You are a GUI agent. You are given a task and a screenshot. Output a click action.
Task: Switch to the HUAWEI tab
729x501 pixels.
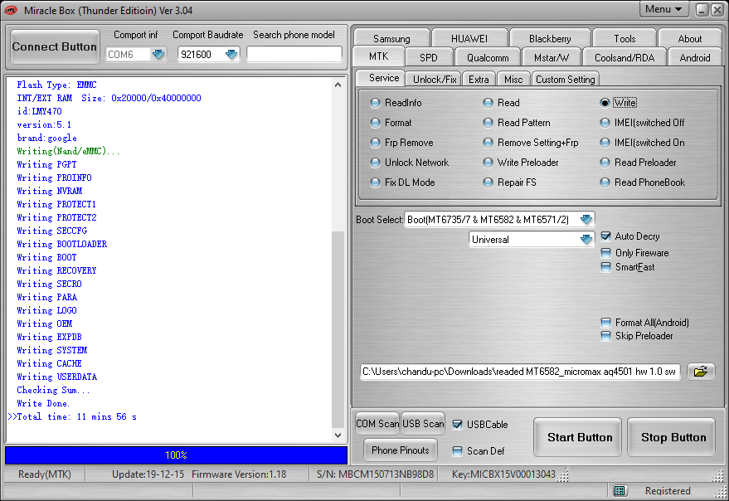coord(469,39)
